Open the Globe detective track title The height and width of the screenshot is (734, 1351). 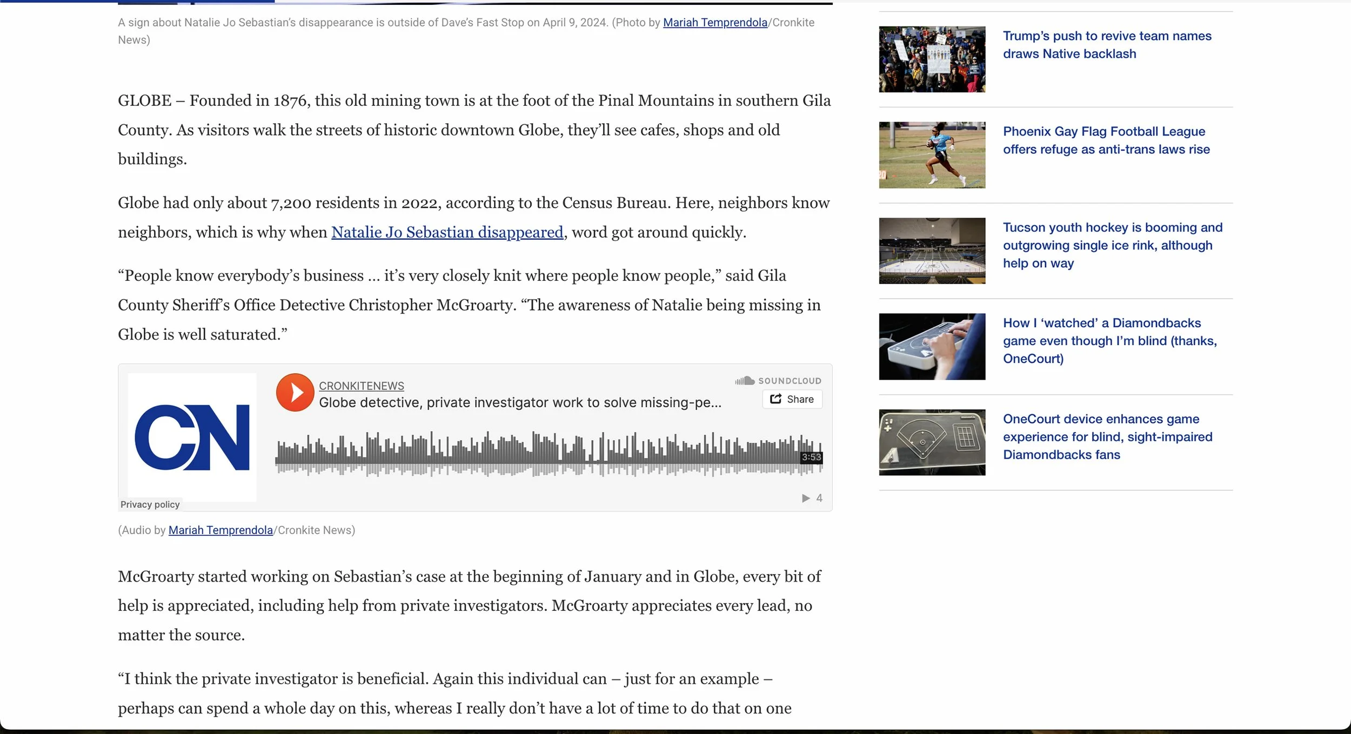(x=519, y=402)
